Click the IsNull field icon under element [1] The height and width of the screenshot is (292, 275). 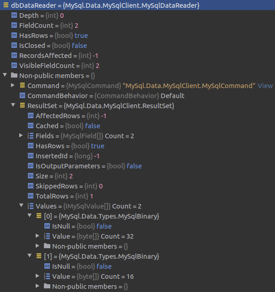click(47, 266)
